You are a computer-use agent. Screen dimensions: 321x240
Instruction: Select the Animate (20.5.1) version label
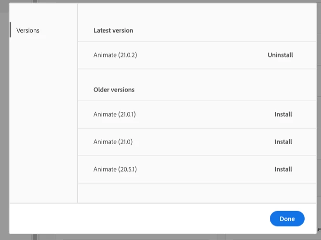click(x=115, y=169)
